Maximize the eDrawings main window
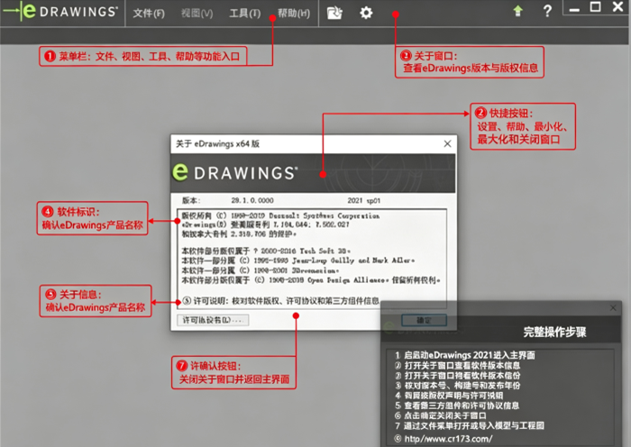Viewport: 631px width, 447px height. (x=595, y=7)
